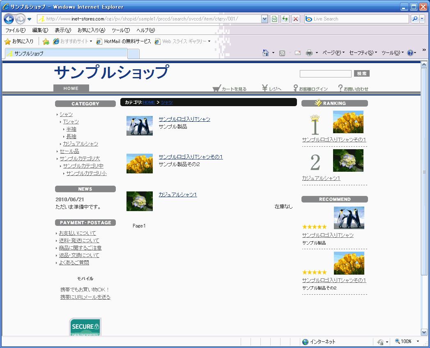Open the セーフティ(S) dropdown menu
This screenshot has width=430, height=348.
pyautogui.click(x=363, y=53)
